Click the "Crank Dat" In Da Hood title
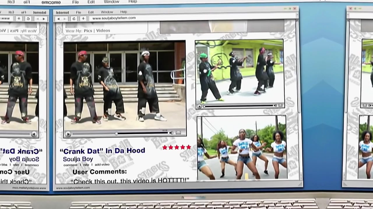Image resolution: width=373 pixels, height=209 pixels. pos(102,151)
